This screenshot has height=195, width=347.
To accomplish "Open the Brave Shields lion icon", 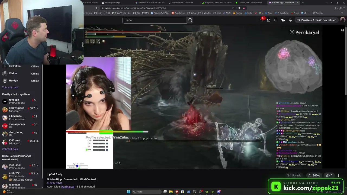I will (x=239, y=8).
